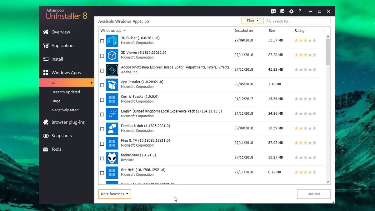Screen dimensions: 375x211
Task: Check the Get Help checkbox
Action: click(x=102, y=173)
